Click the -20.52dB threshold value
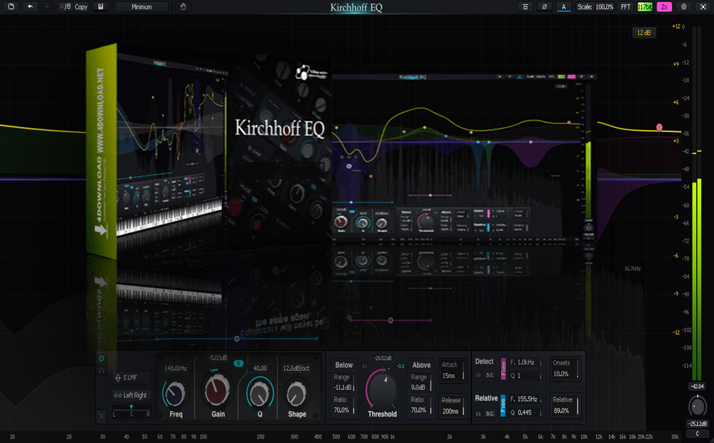Screen dimensions: 714x443 [x=382, y=358]
